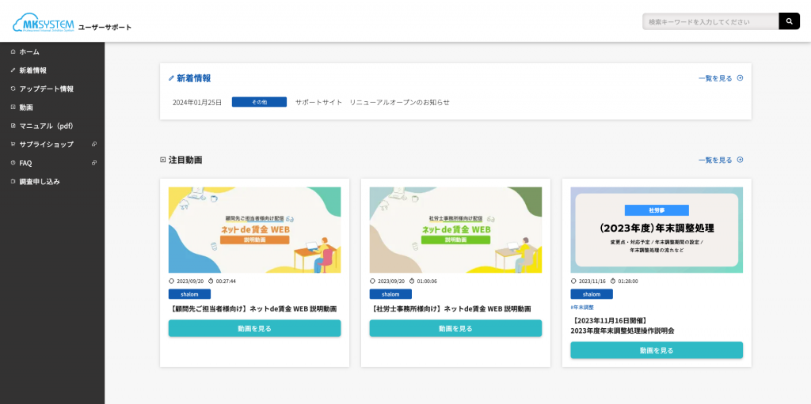Click shalom tag on 年末調整 card

point(592,294)
